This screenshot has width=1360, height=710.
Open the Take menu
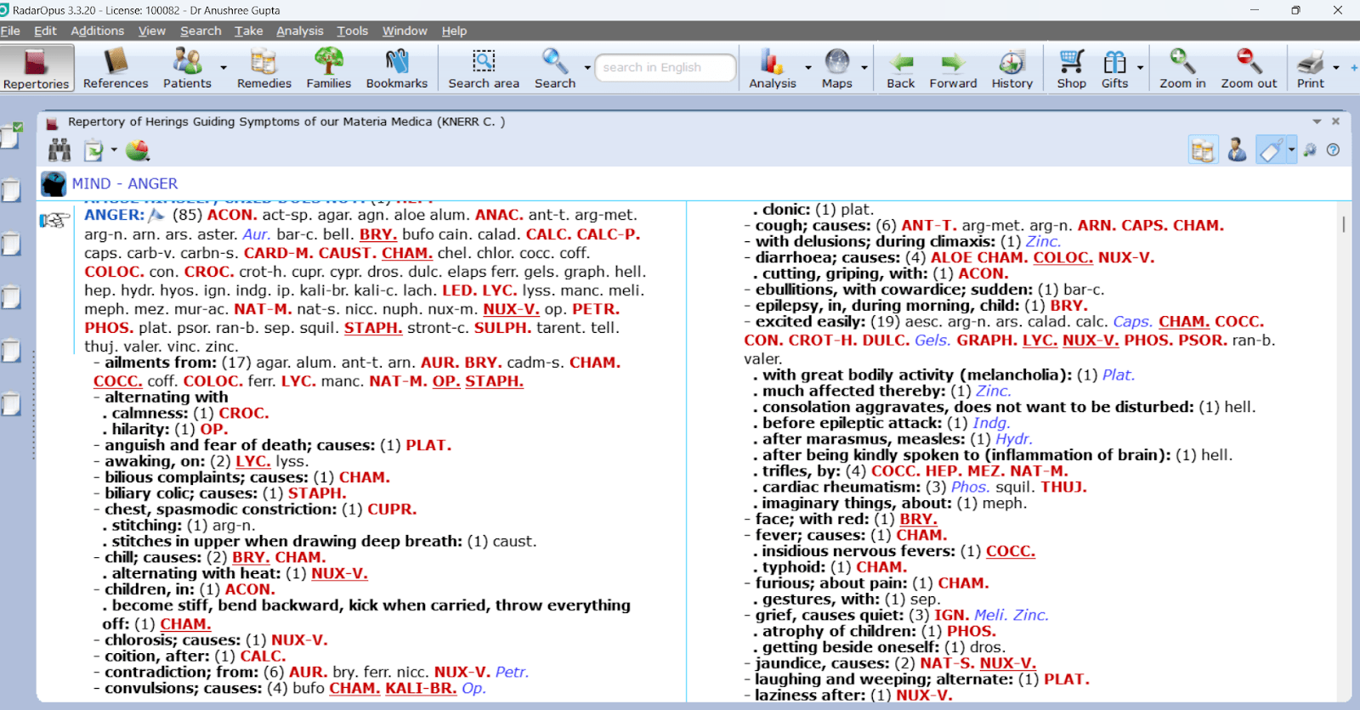point(248,31)
